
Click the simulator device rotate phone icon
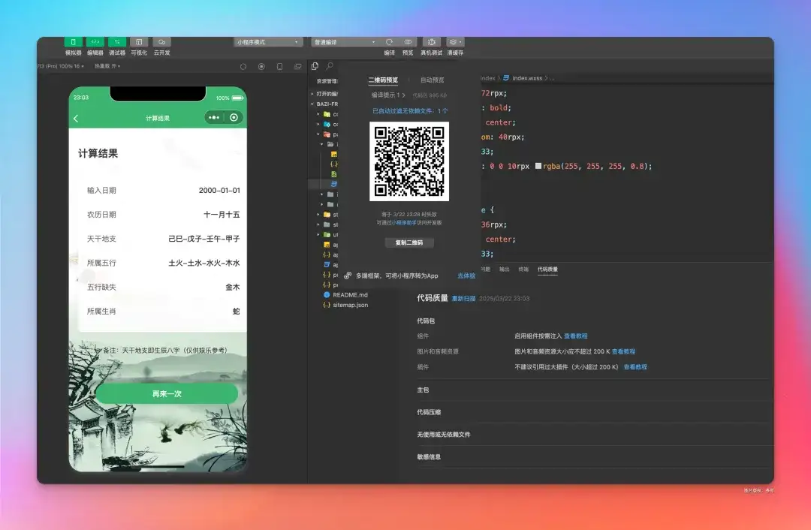(279, 66)
